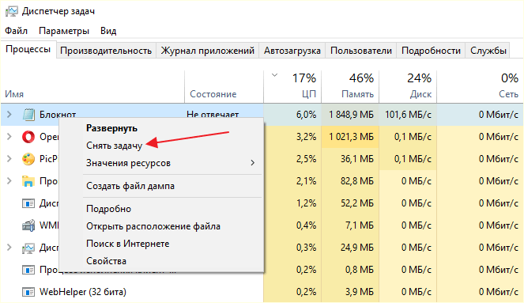Switch to the Автозагрузка tab
Image resolution: width=524 pixels, height=303 pixels.
tap(292, 51)
